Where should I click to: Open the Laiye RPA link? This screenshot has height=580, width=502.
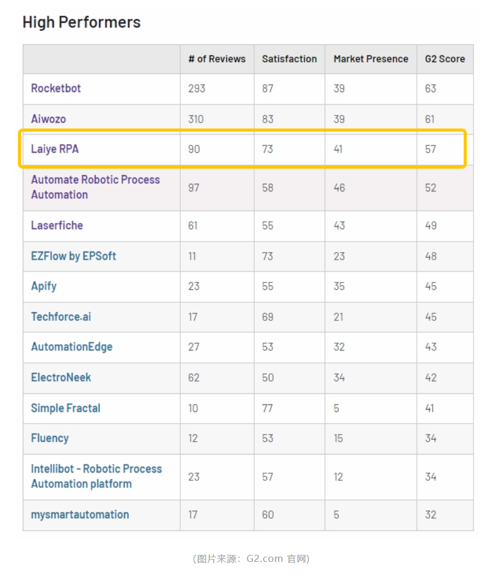coord(55,149)
